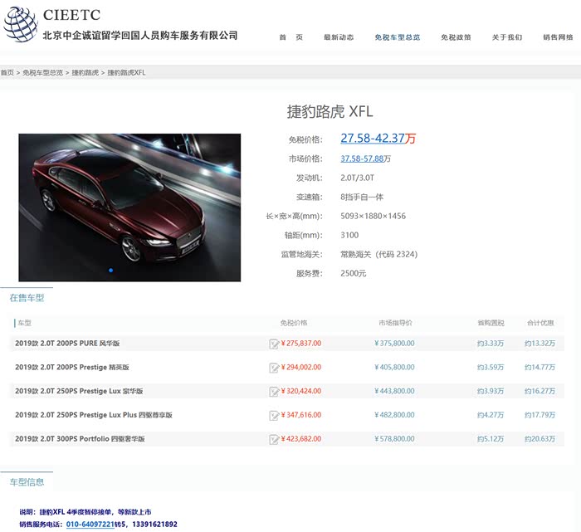Viewport: 581px width, 532px height.
Task: Open the 首页 navigation menu item
Action: click(290, 37)
